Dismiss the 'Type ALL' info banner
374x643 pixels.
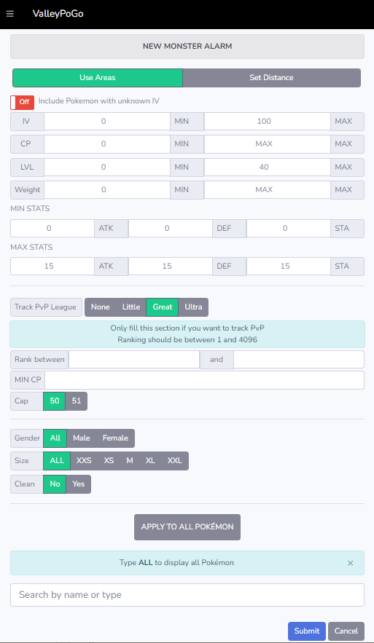[x=350, y=563]
